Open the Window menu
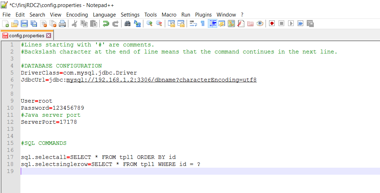This screenshot has height=193, width=380. (x=226, y=15)
